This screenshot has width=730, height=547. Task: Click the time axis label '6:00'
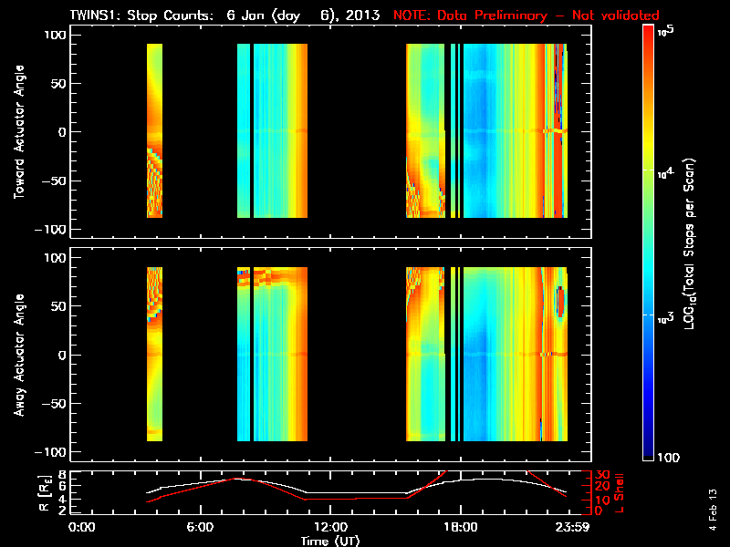coord(200,527)
